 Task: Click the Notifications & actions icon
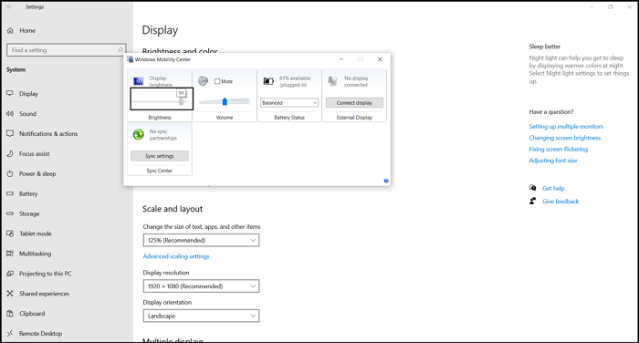click(x=10, y=133)
